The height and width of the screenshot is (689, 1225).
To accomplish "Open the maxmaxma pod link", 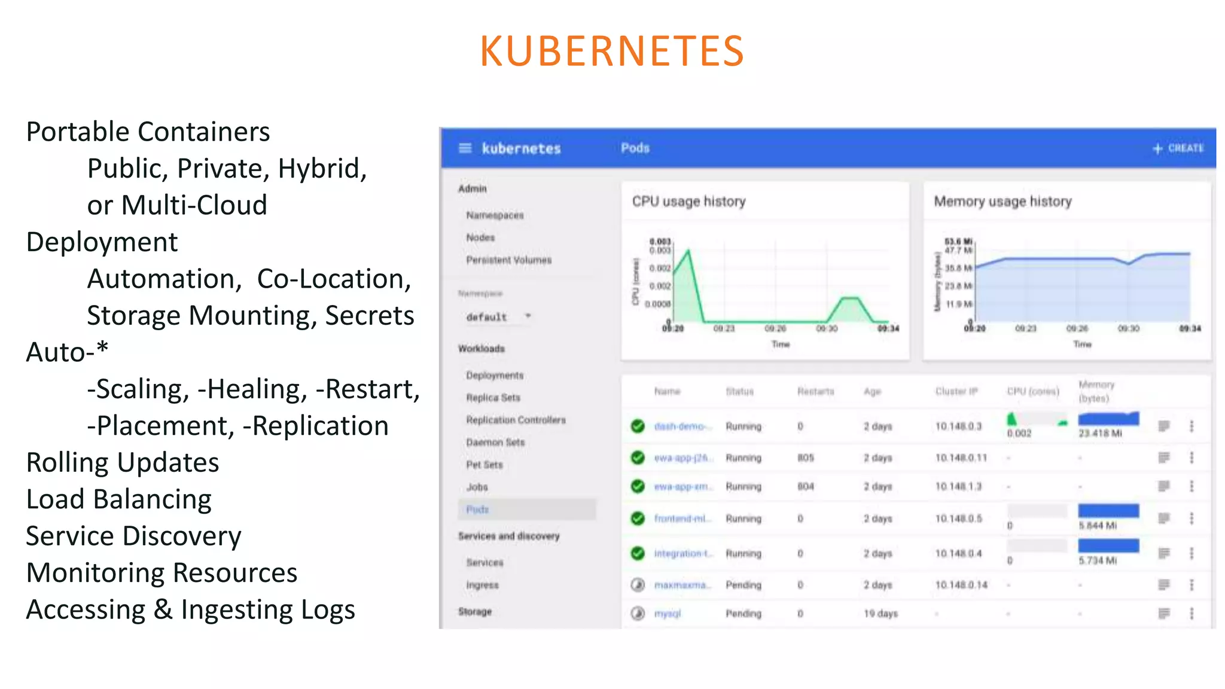I will point(682,585).
